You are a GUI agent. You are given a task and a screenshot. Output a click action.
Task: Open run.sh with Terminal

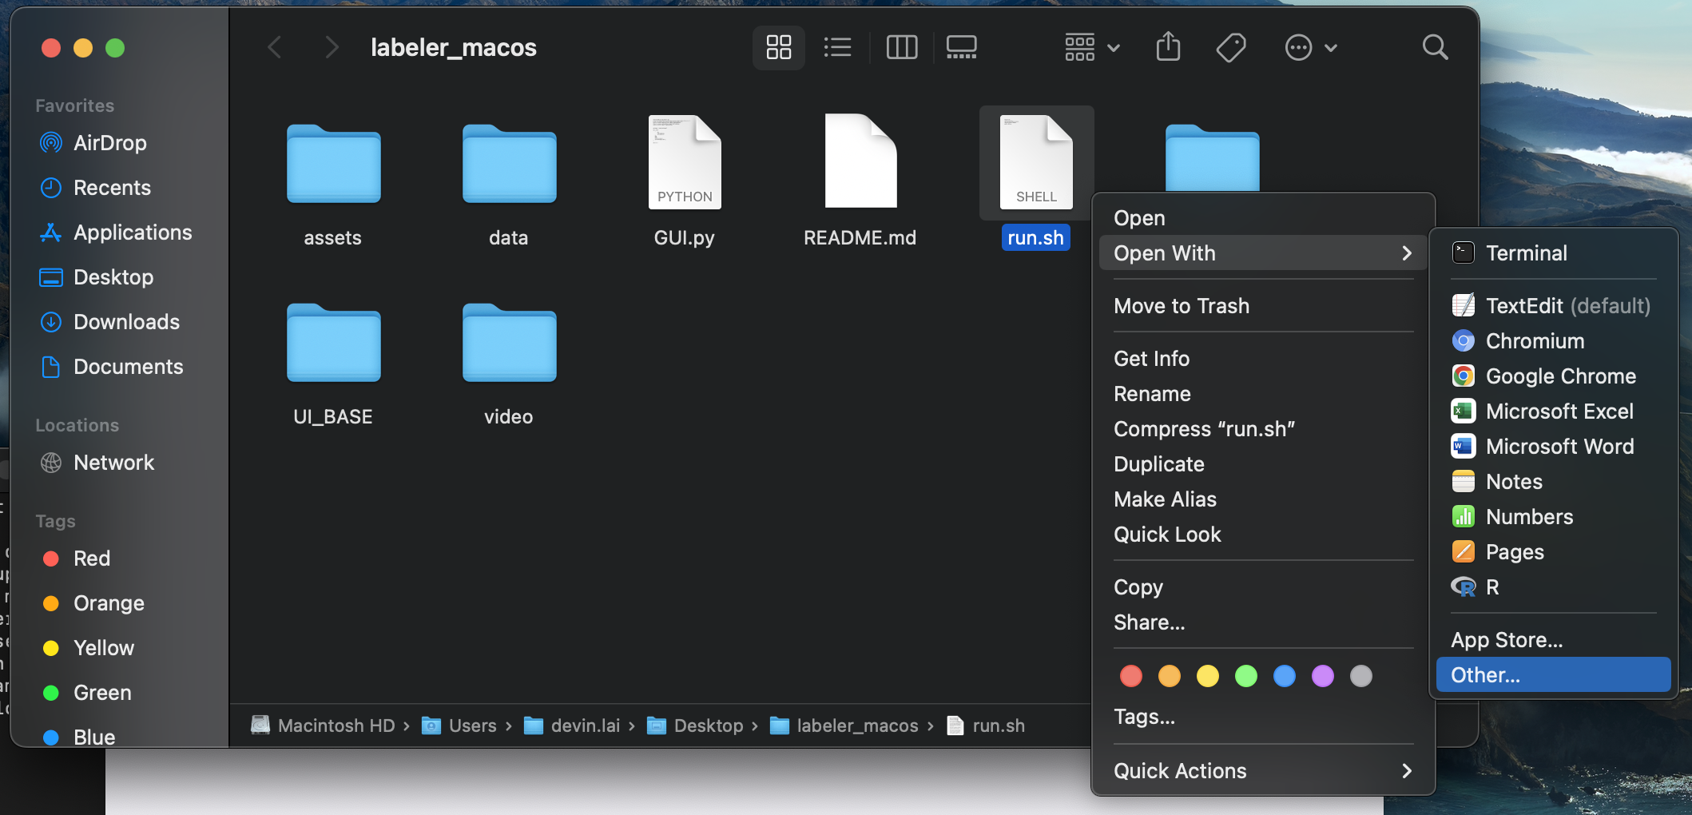(1526, 252)
